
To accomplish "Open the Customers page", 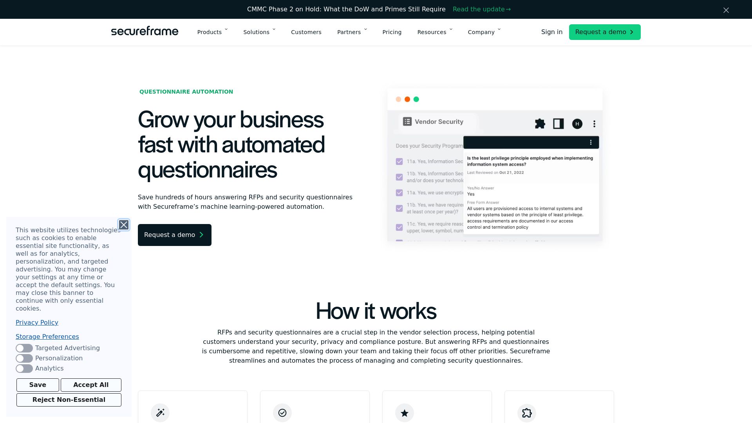I will point(306,32).
